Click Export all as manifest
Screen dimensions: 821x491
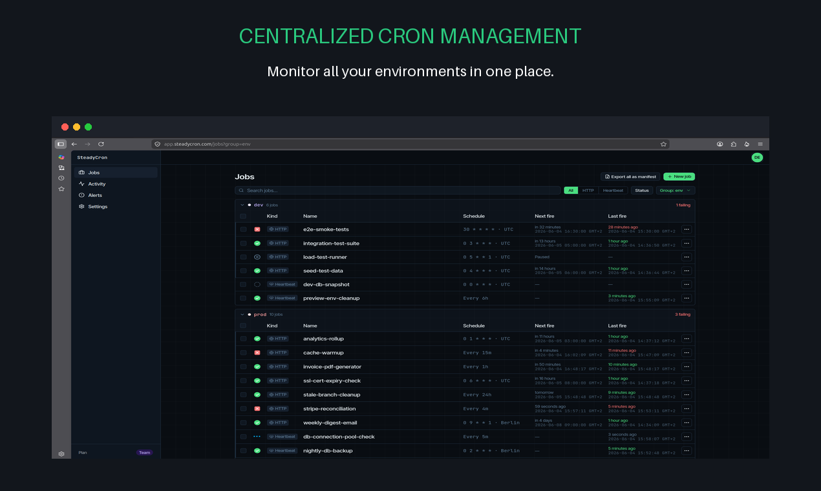pyautogui.click(x=630, y=176)
